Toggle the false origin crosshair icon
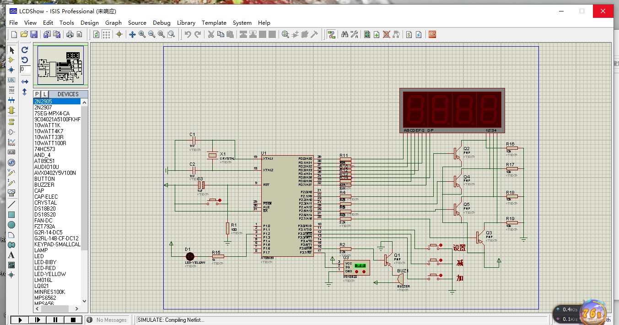The image size is (619, 325). (x=119, y=34)
